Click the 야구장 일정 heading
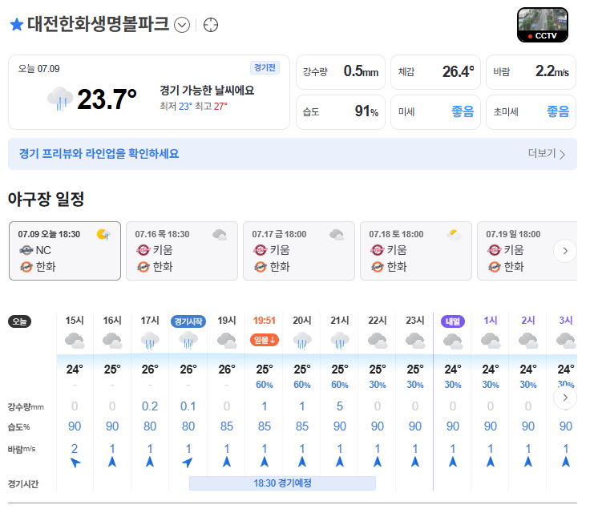The width and height of the screenshot is (602, 509). pyautogui.click(x=46, y=199)
